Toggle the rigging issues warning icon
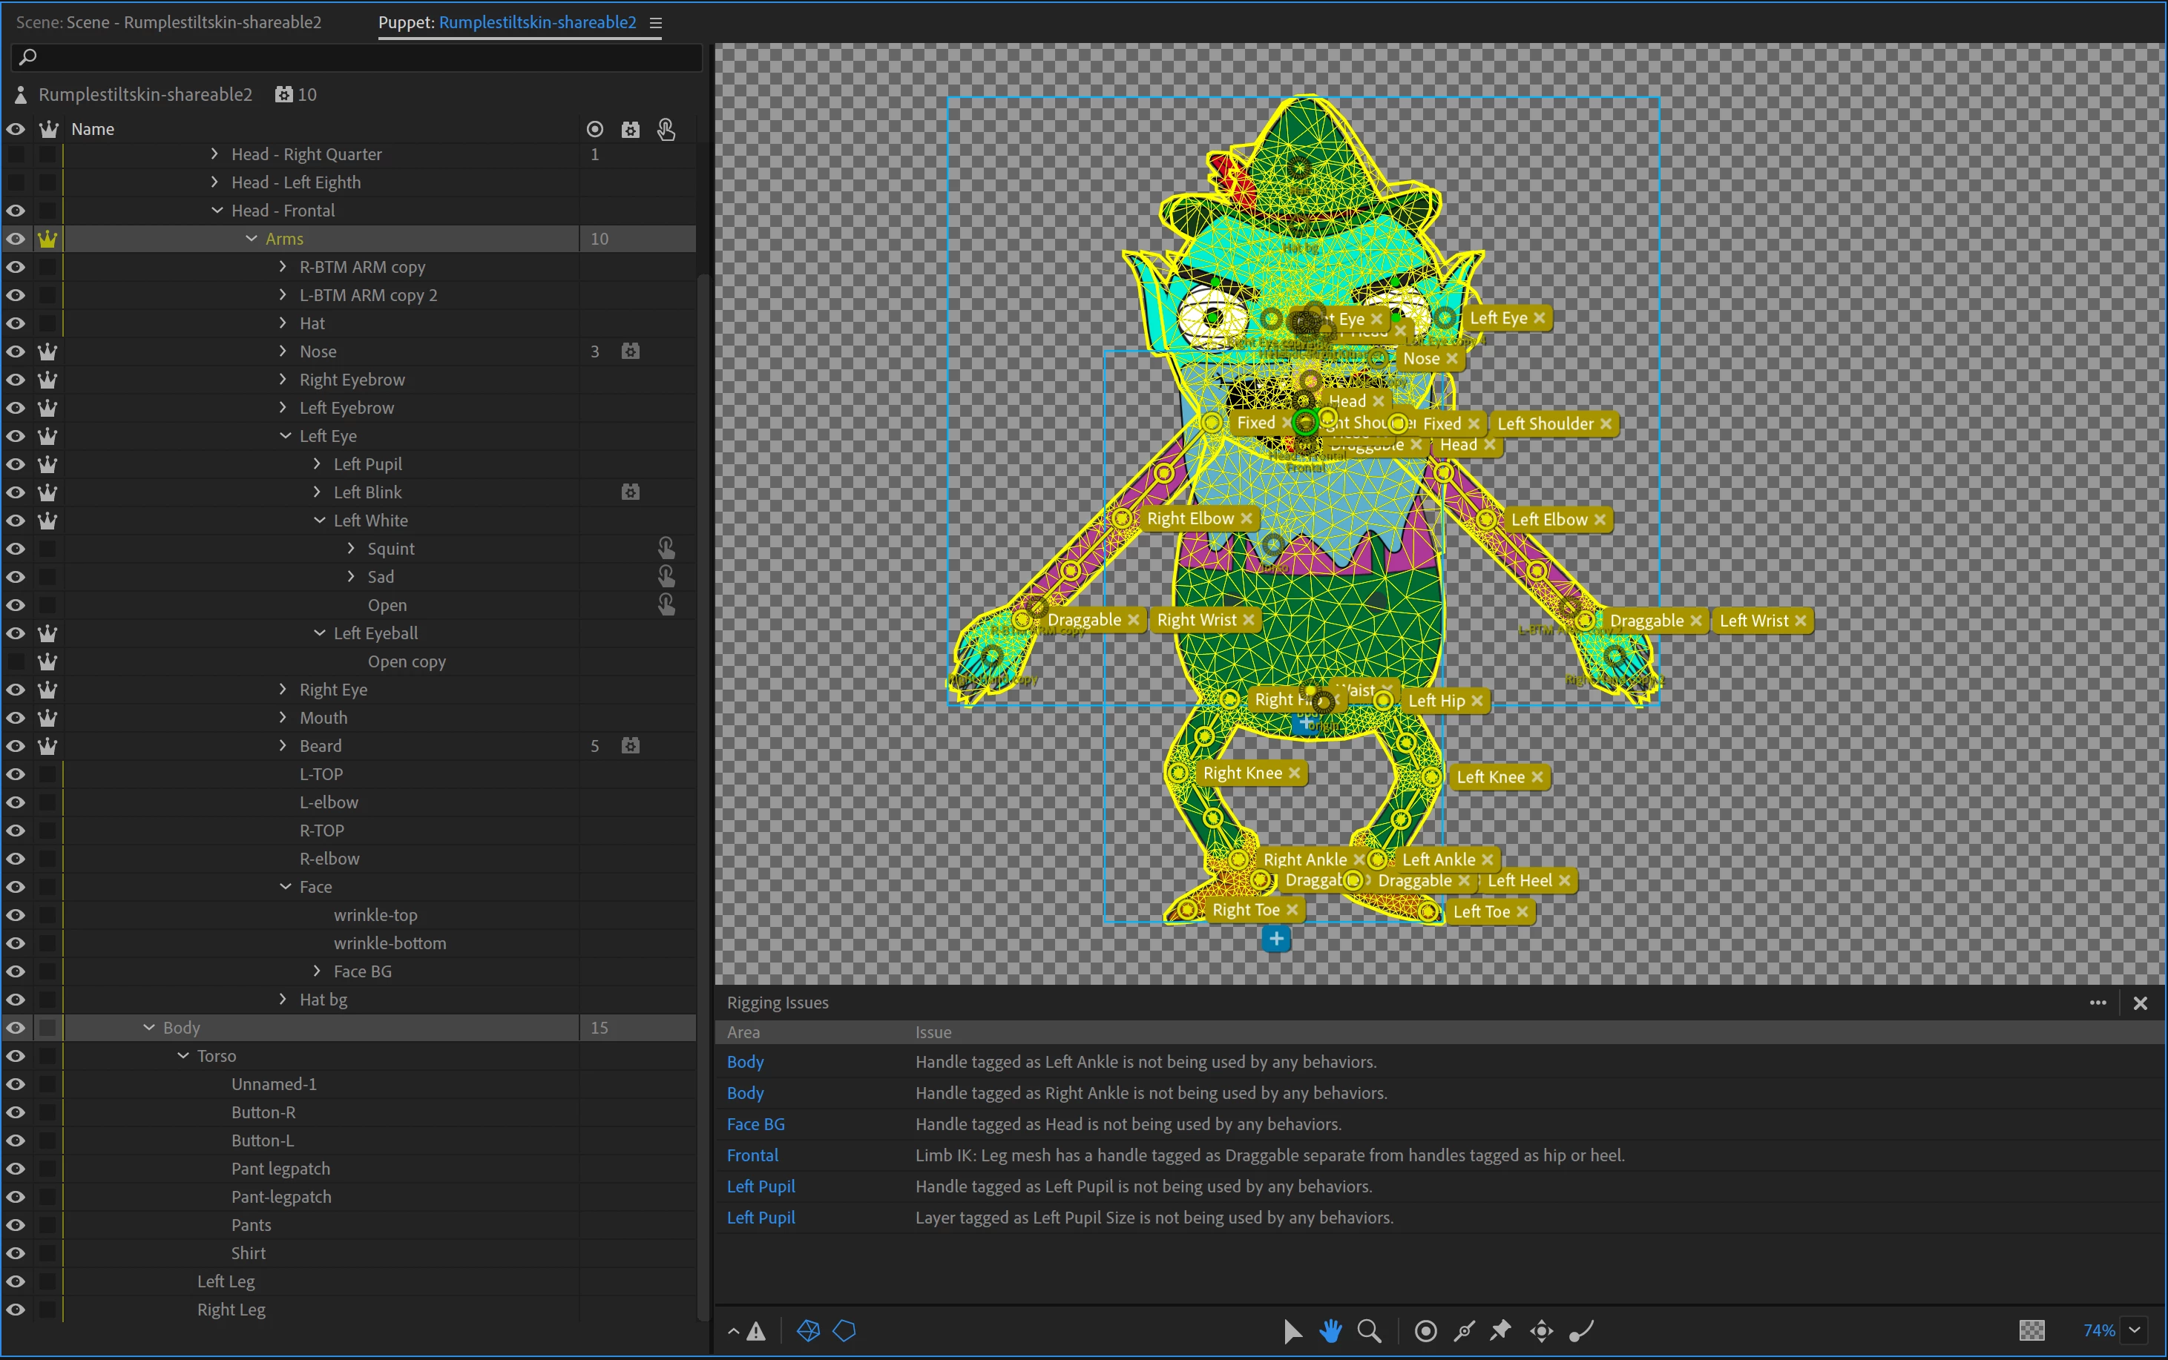Image resolution: width=2168 pixels, height=1360 pixels. click(756, 1331)
